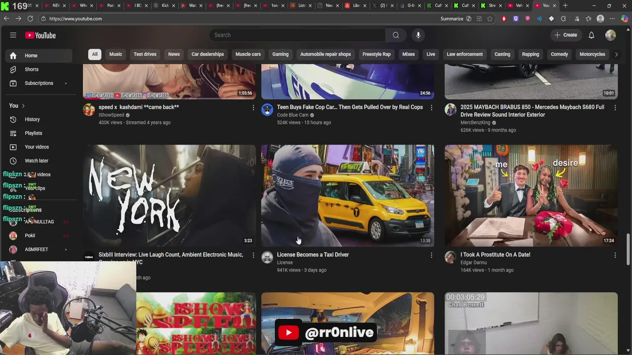The image size is (632, 355).
Task: Open the YouTube hamburger guide menu
Action: pyautogui.click(x=13, y=35)
